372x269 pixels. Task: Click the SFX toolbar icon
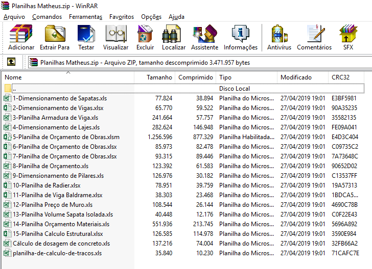[x=348, y=37]
